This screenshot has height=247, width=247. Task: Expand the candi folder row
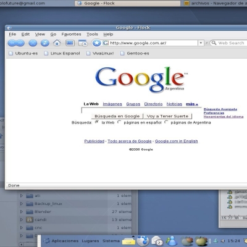22,220
